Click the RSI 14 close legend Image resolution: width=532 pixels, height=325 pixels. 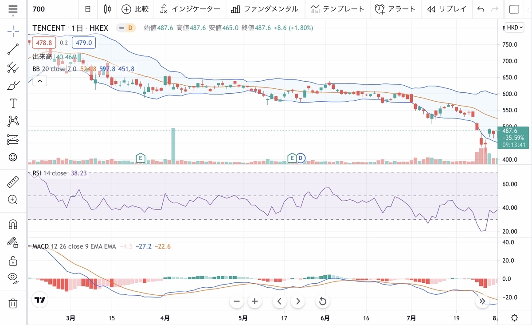coord(49,173)
